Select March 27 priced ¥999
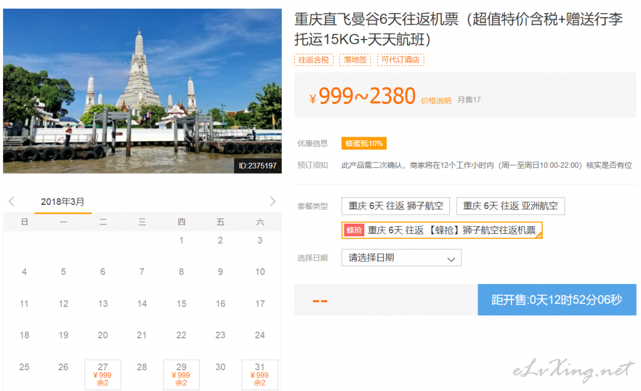This screenshot has width=641, height=391. coord(103,375)
